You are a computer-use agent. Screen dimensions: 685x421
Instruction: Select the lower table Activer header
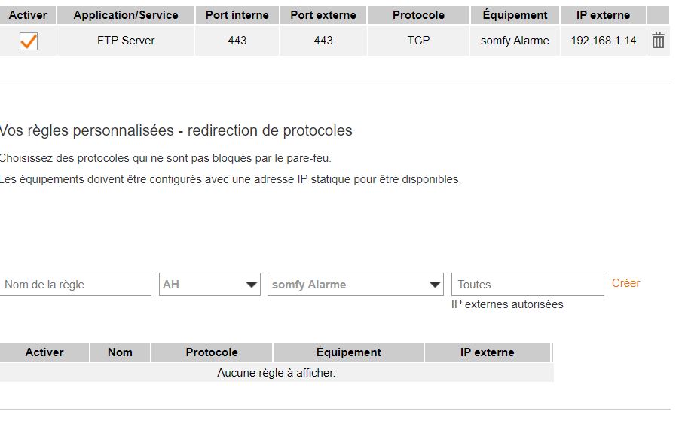tap(44, 352)
